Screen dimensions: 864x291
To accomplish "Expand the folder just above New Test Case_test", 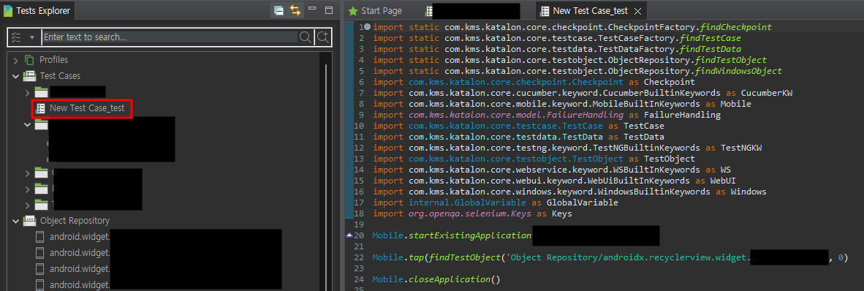I will [28, 92].
